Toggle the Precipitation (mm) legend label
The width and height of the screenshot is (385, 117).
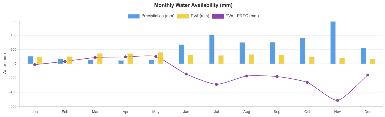pos(158,16)
